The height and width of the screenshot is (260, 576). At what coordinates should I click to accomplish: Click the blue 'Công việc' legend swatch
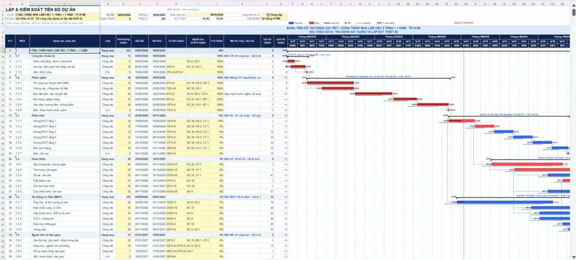pos(291,23)
